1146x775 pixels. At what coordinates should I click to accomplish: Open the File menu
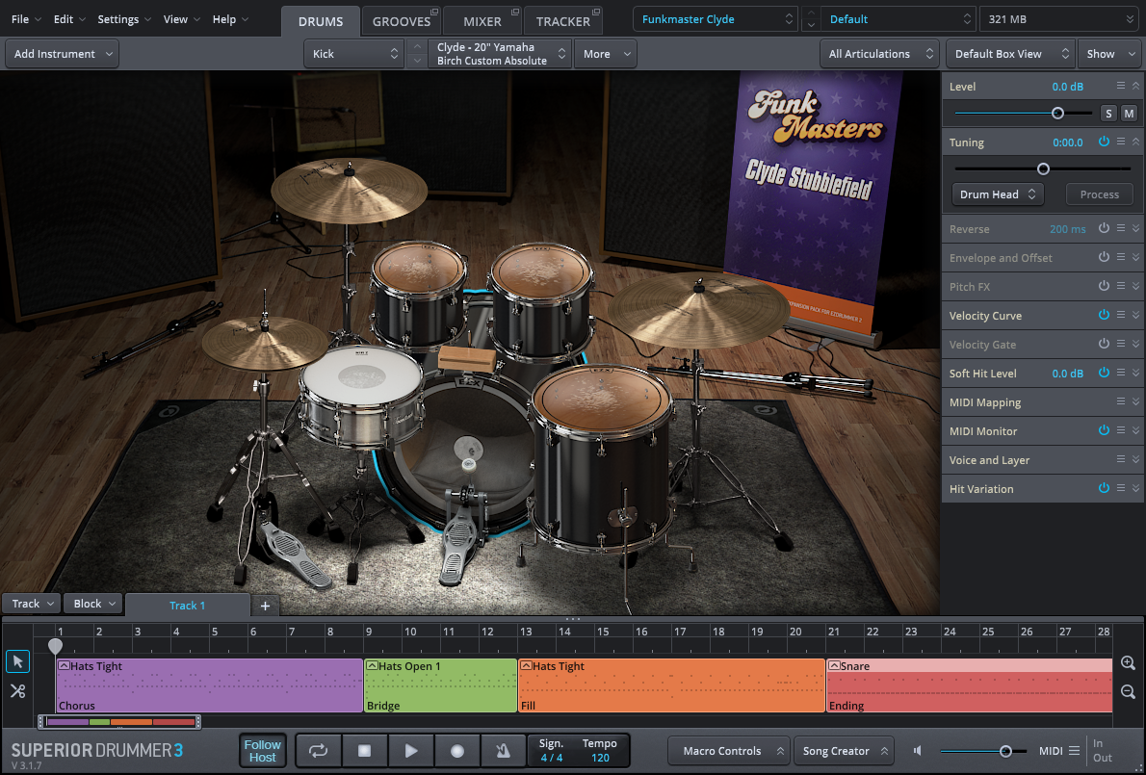coord(26,19)
